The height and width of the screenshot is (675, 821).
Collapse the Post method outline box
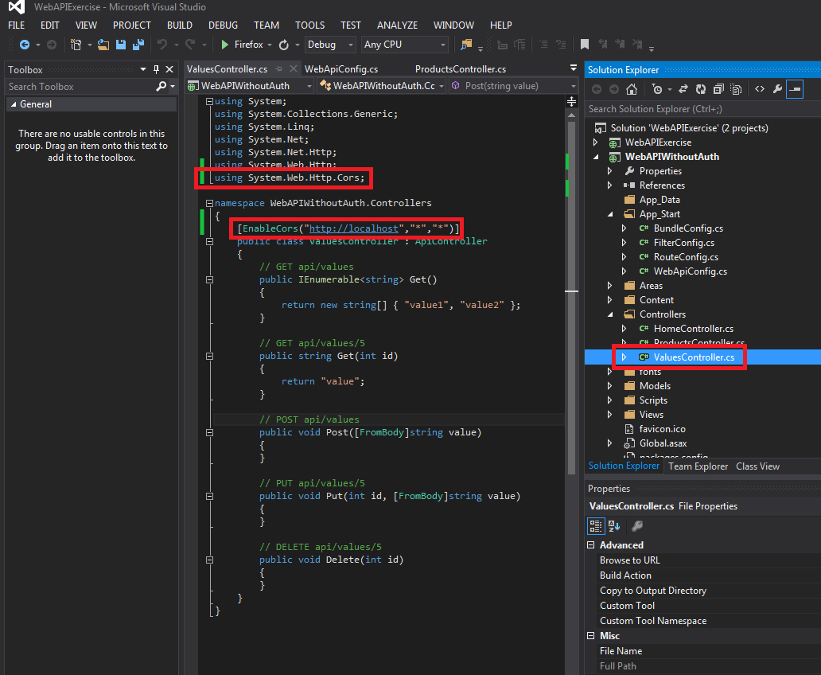click(209, 432)
